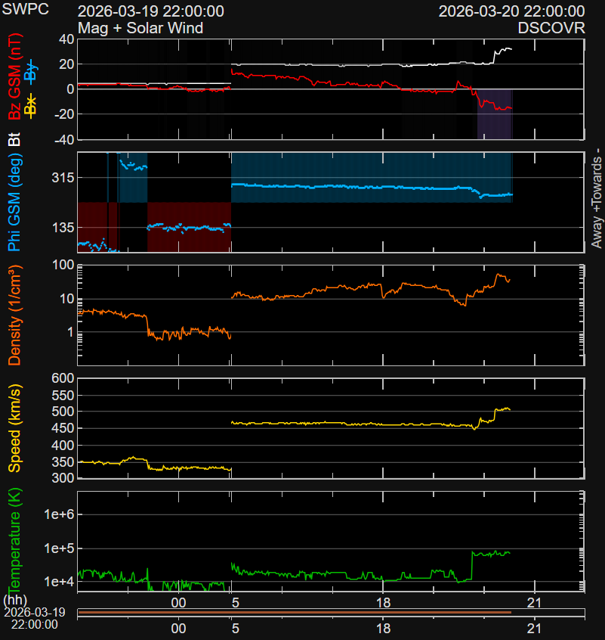
Task: Click the 2026-03-19 22:00:00 label beside the slider
Action: coord(35,618)
